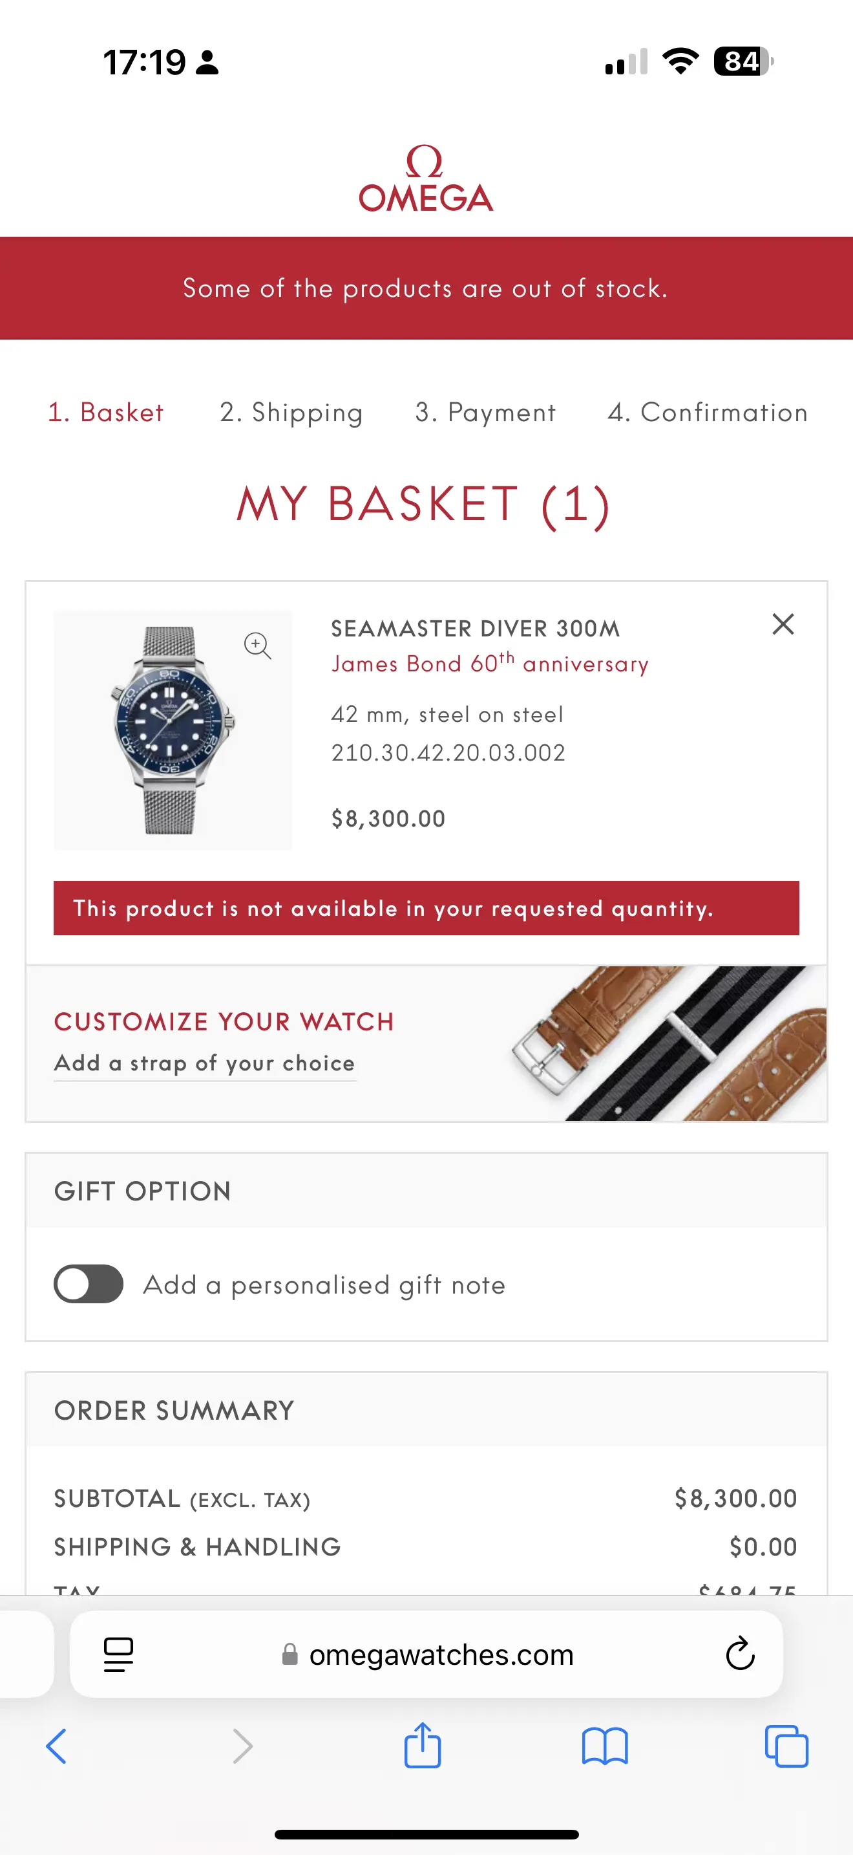
Task: Go to Payment checkout step
Action: (x=485, y=413)
